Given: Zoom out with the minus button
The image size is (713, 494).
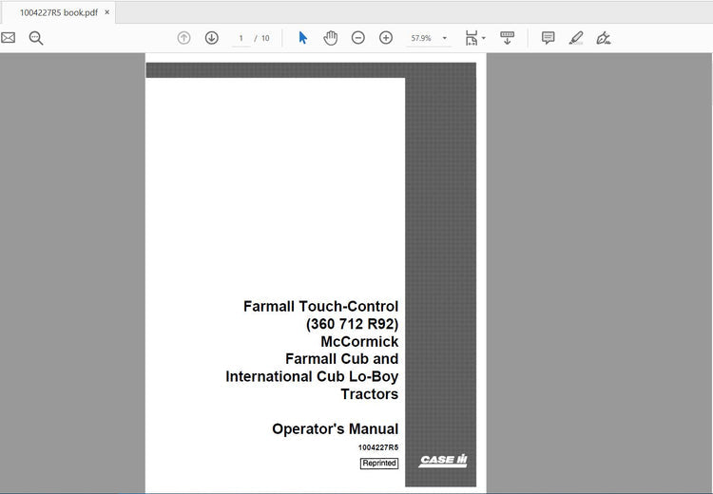Looking at the screenshot, I should pos(358,38).
